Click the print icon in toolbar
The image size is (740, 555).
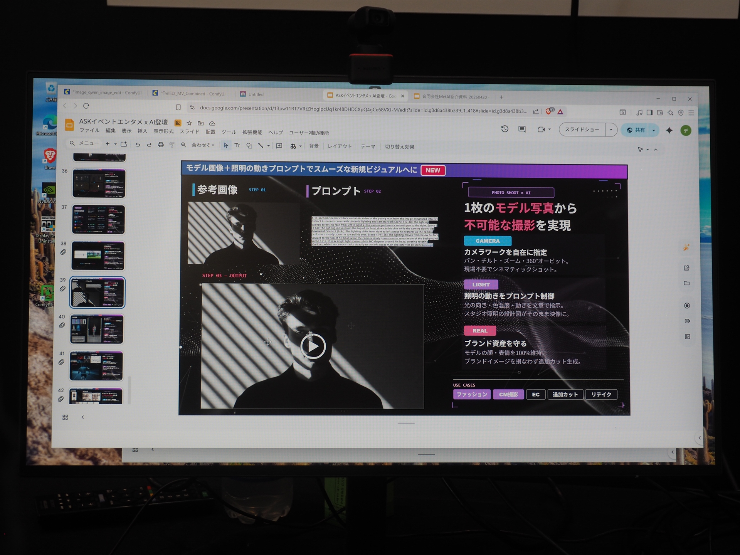point(161,145)
